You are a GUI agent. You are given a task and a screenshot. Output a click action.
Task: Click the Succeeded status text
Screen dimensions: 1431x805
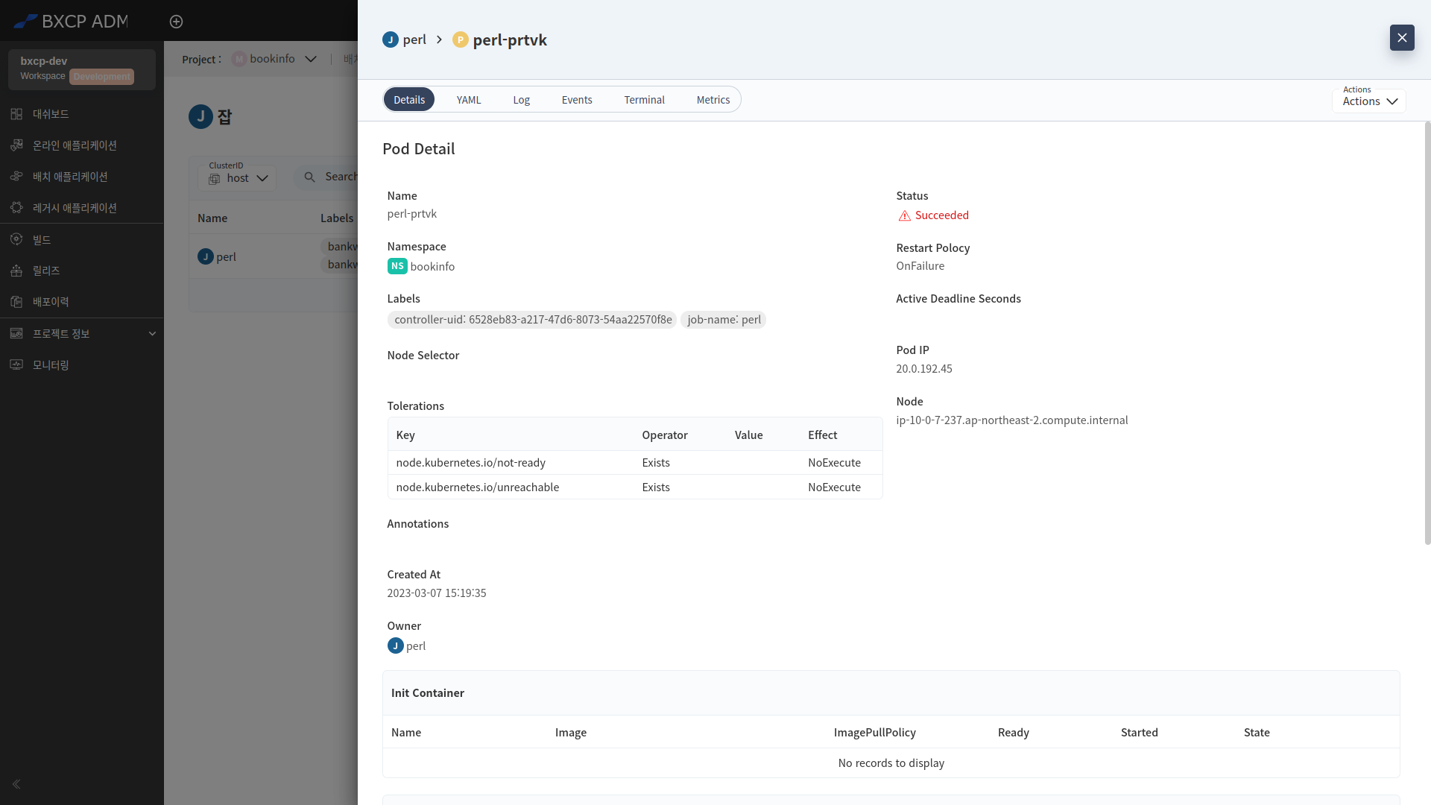(942, 215)
